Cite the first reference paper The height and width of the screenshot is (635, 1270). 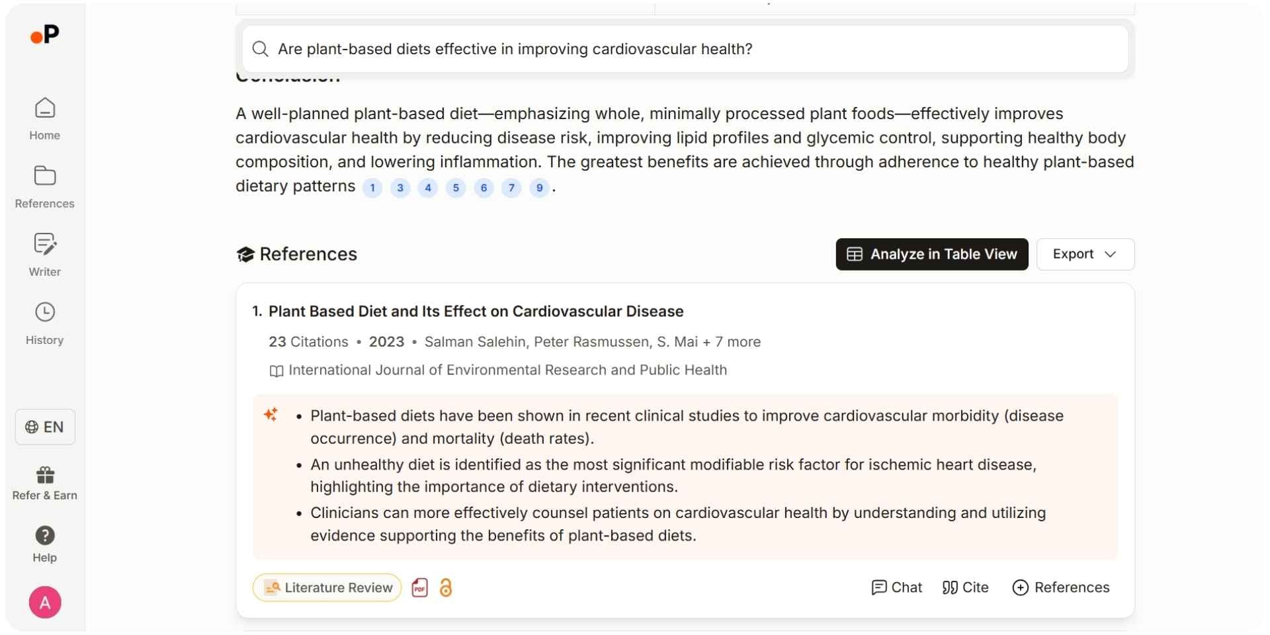tap(965, 587)
